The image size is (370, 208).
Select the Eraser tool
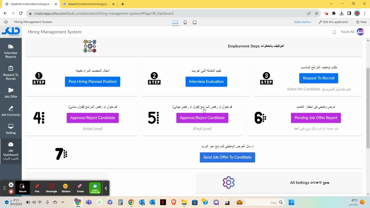tap(80, 188)
